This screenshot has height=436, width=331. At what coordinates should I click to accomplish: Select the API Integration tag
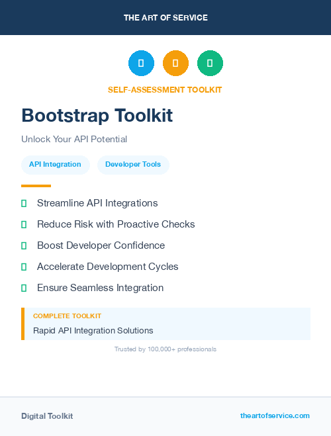(x=56, y=165)
